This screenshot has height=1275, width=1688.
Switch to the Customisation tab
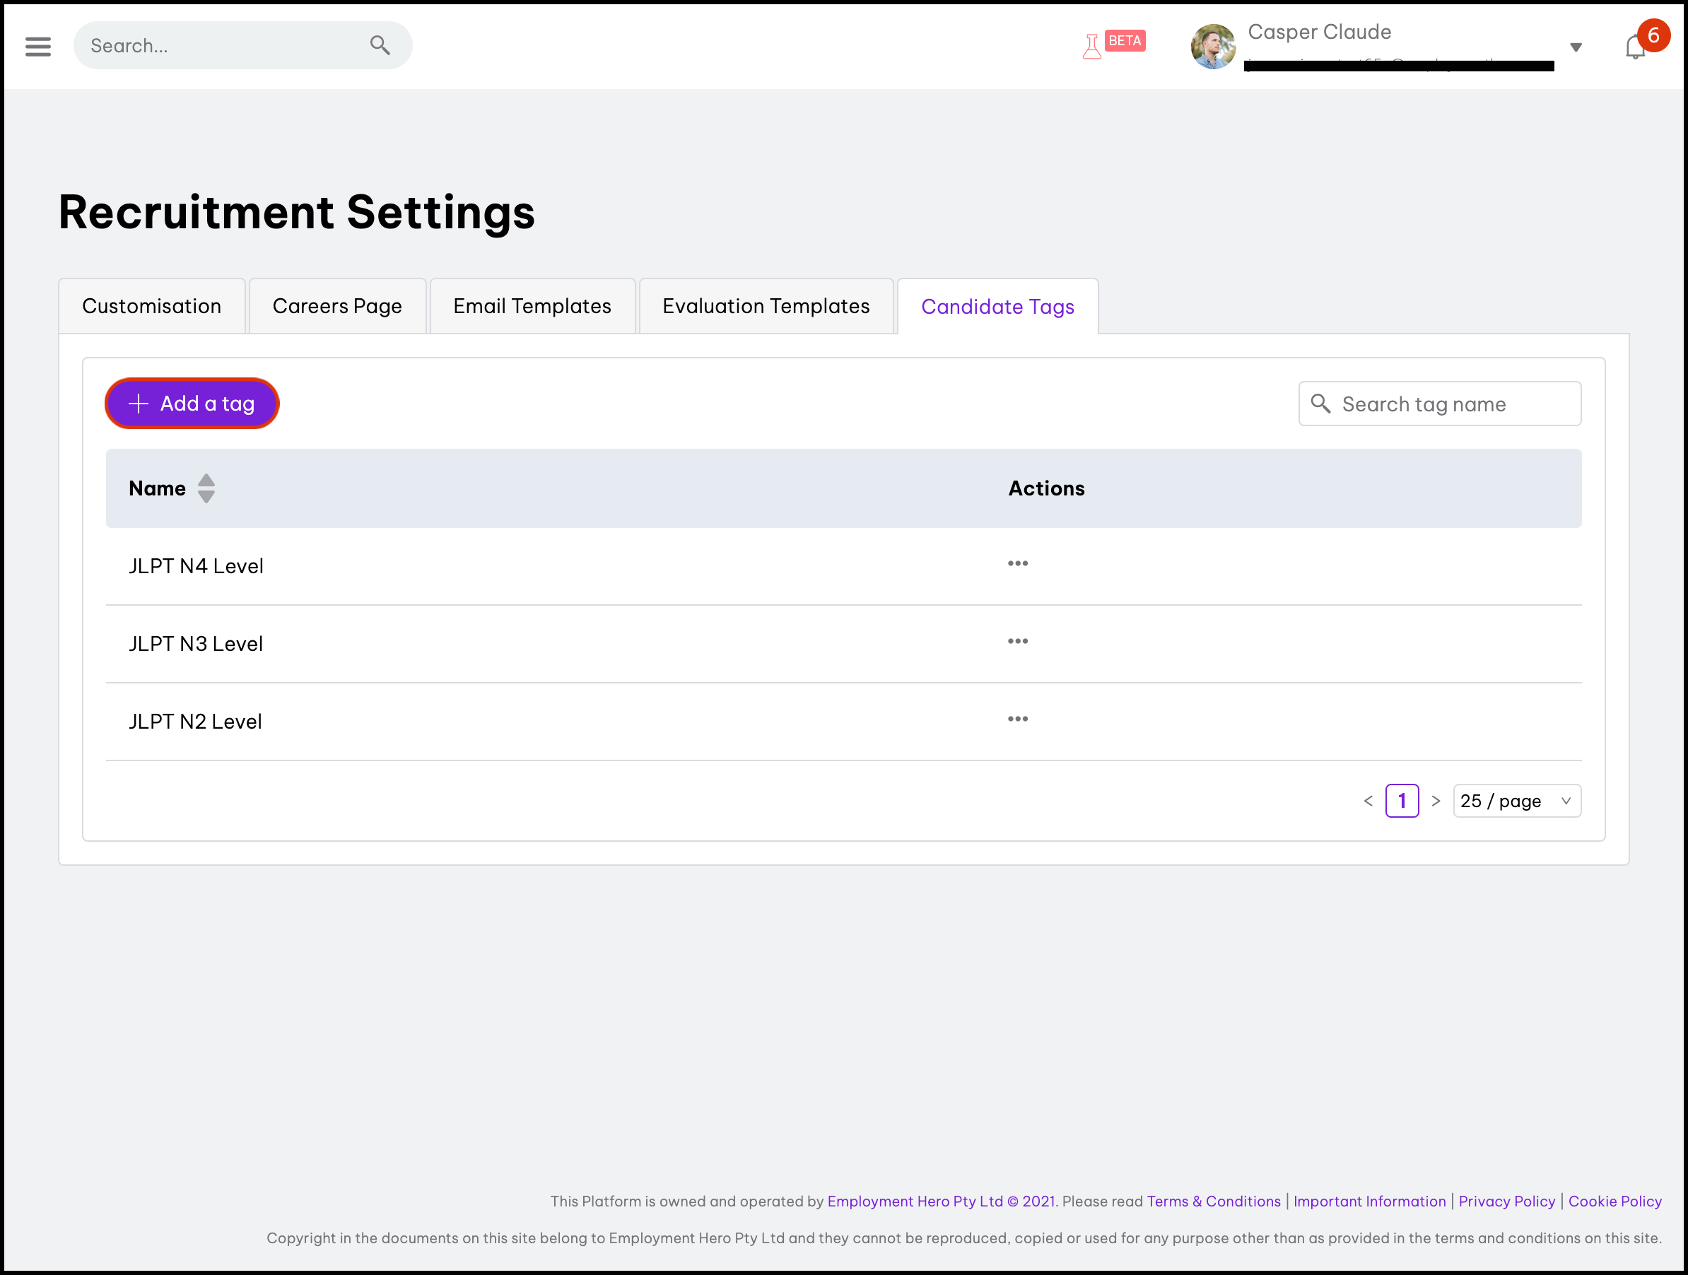click(151, 307)
